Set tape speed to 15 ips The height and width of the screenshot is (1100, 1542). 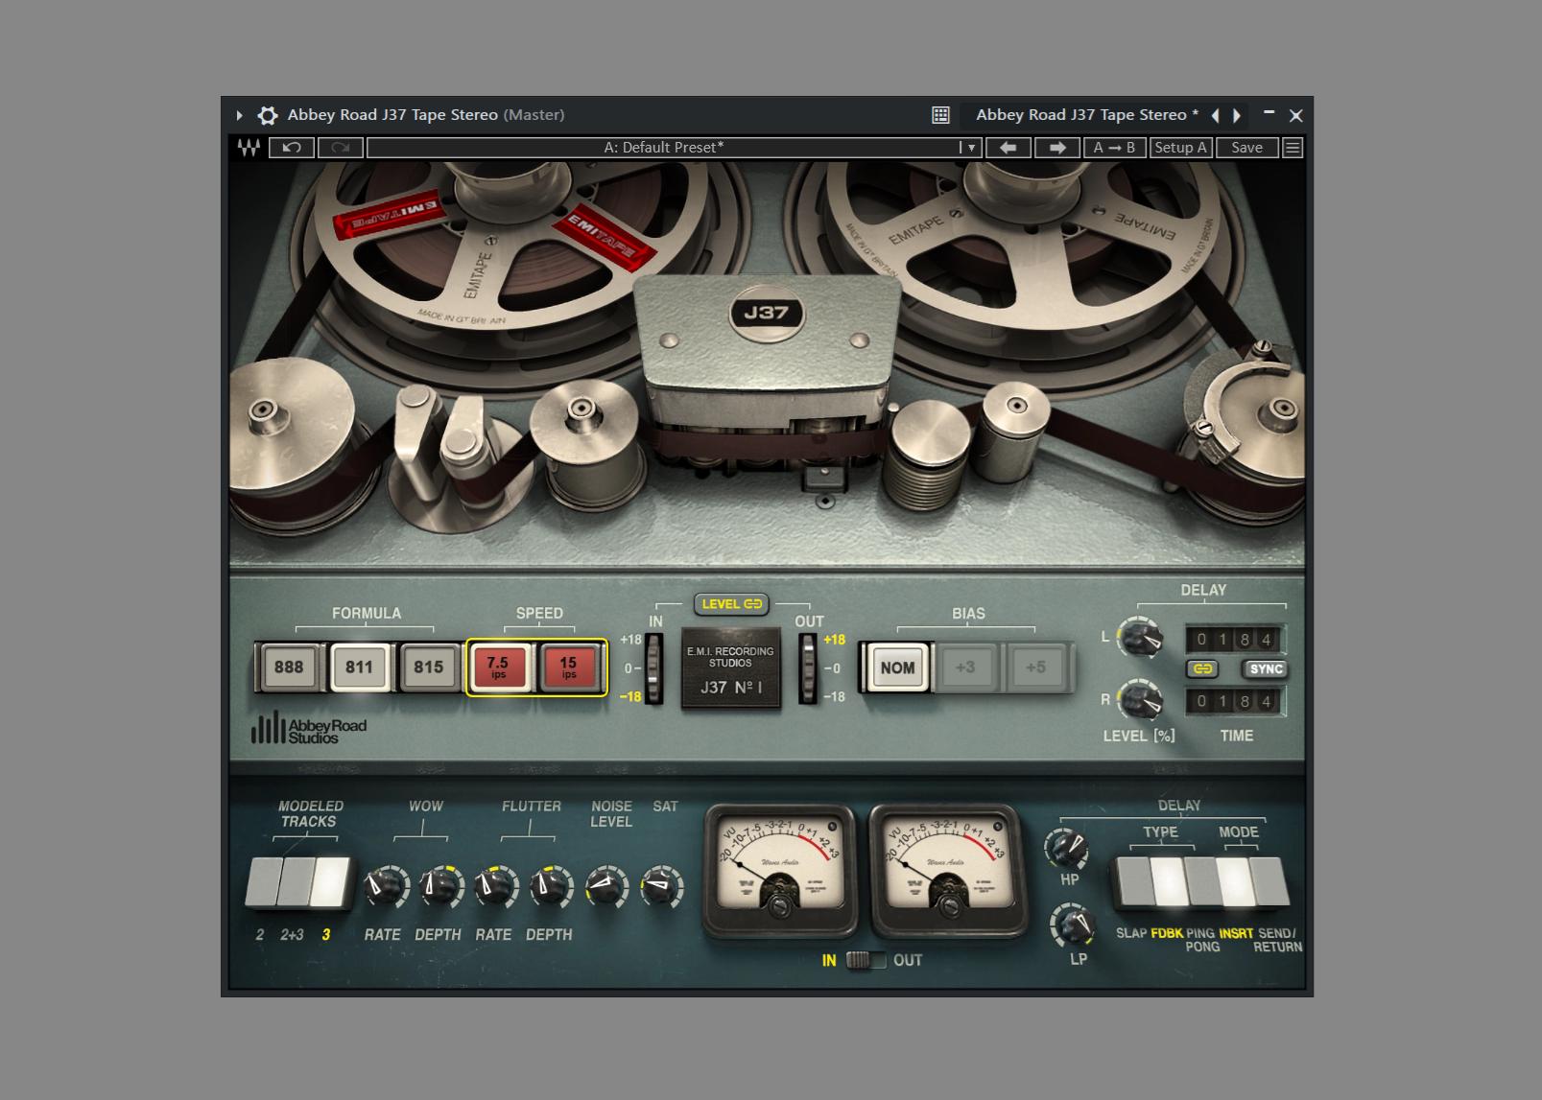(568, 667)
